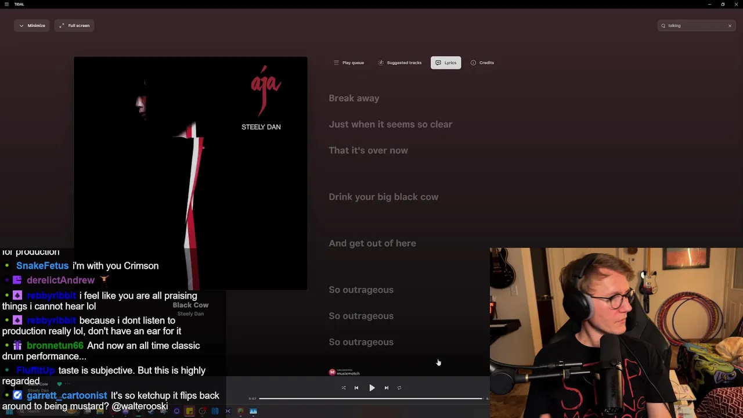Image resolution: width=743 pixels, height=418 pixels.
Task: Clear the search field with X
Action: point(730,26)
